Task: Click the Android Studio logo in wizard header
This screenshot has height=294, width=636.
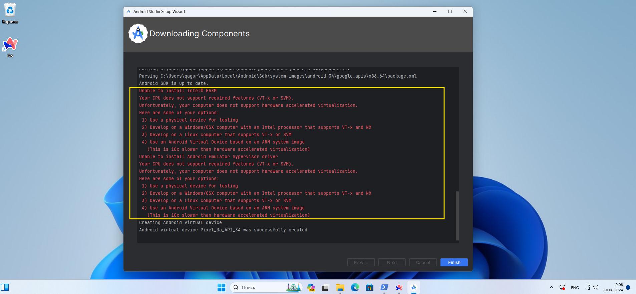Action: point(138,33)
